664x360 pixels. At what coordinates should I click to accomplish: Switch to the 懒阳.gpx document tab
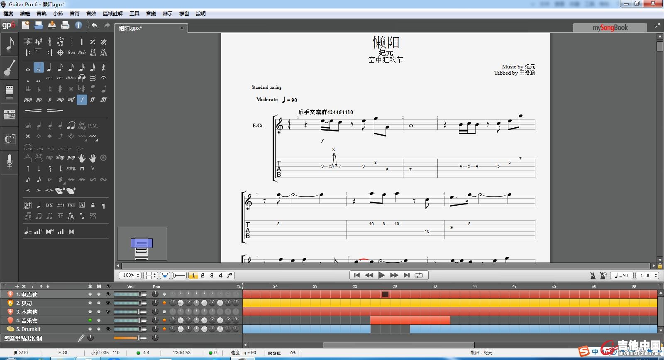point(130,28)
